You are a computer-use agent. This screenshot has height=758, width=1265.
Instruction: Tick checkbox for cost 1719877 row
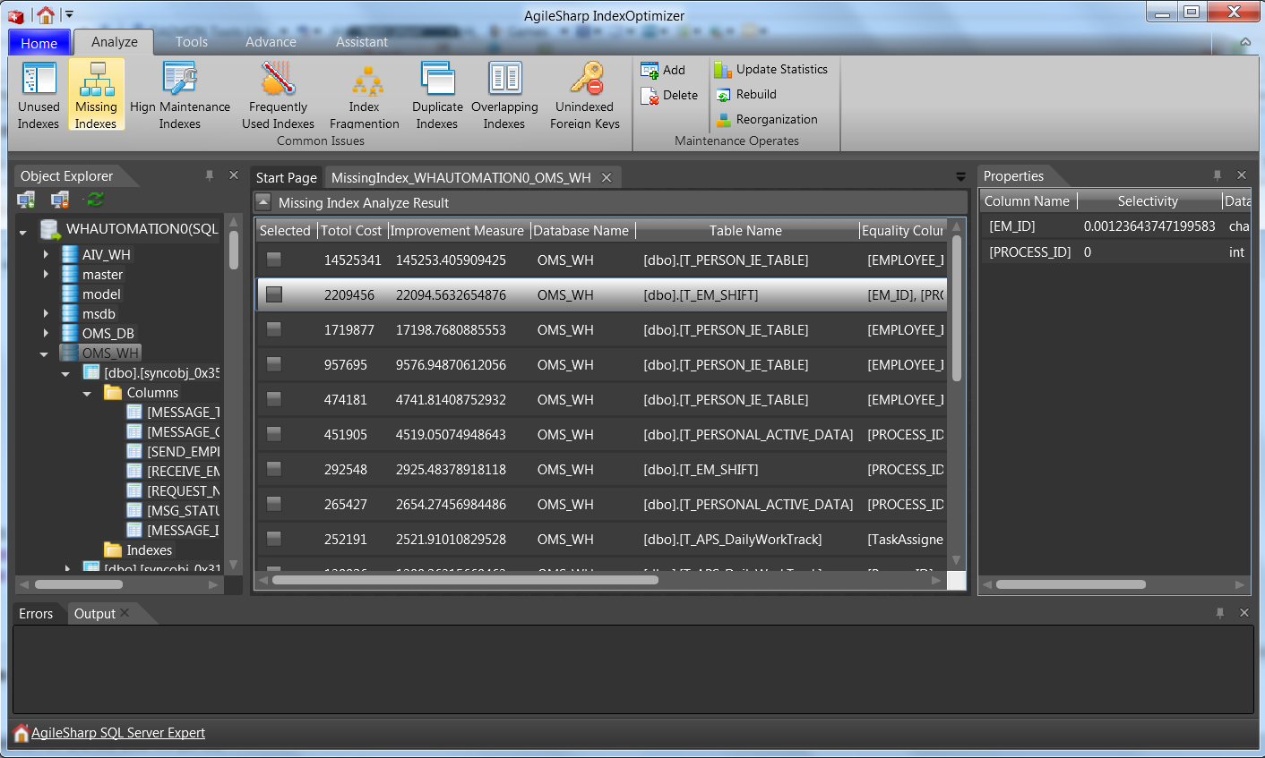tap(274, 329)
